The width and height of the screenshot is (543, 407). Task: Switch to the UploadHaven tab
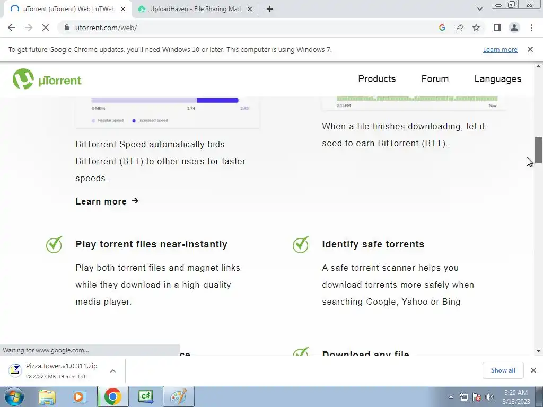195,10
